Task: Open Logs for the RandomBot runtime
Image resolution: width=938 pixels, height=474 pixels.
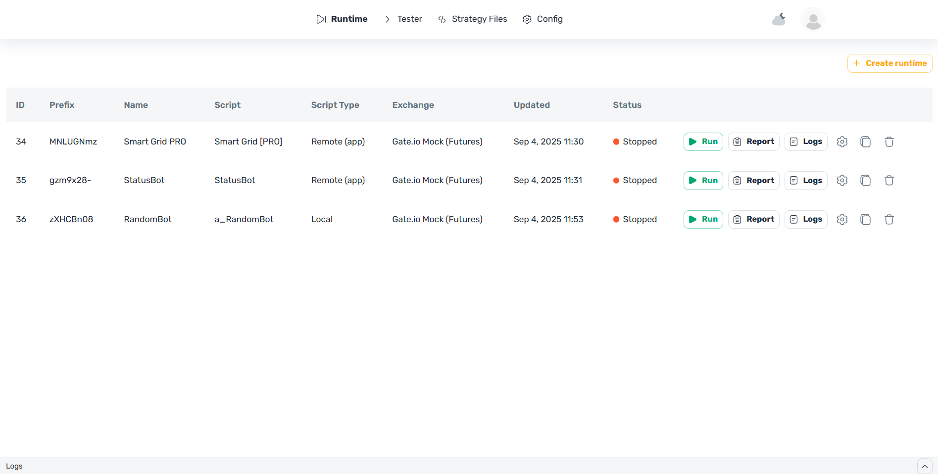Action: coord(805,219)
